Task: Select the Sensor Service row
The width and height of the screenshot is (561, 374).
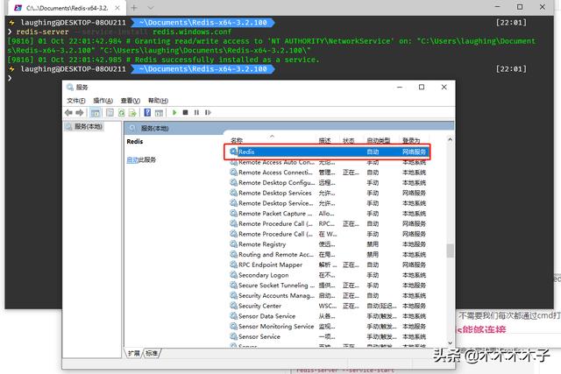Action: [327, 336]
